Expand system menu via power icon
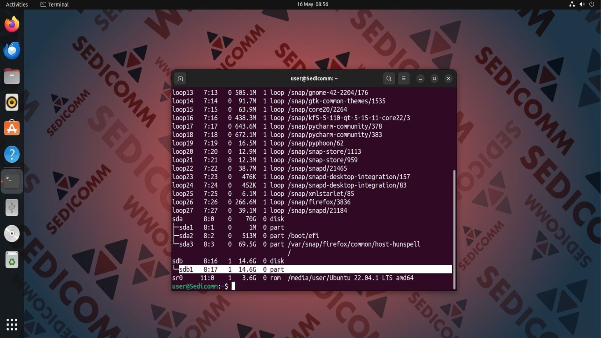The width and height of the screenshot is (601, 338). pos(592,4)
